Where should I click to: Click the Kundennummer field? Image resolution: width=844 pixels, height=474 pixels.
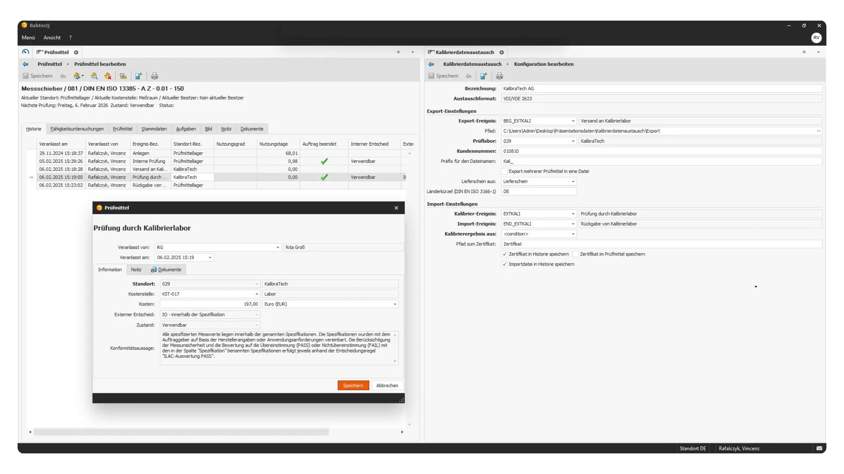point(662,151)
